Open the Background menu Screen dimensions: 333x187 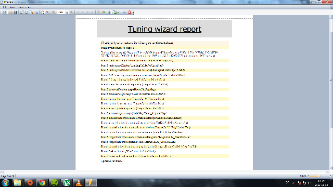point(24,7)
